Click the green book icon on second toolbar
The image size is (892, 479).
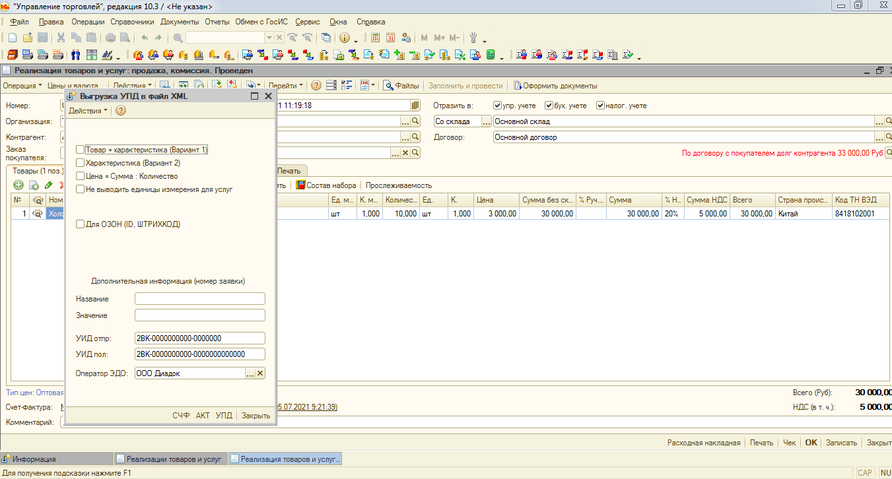491,55
